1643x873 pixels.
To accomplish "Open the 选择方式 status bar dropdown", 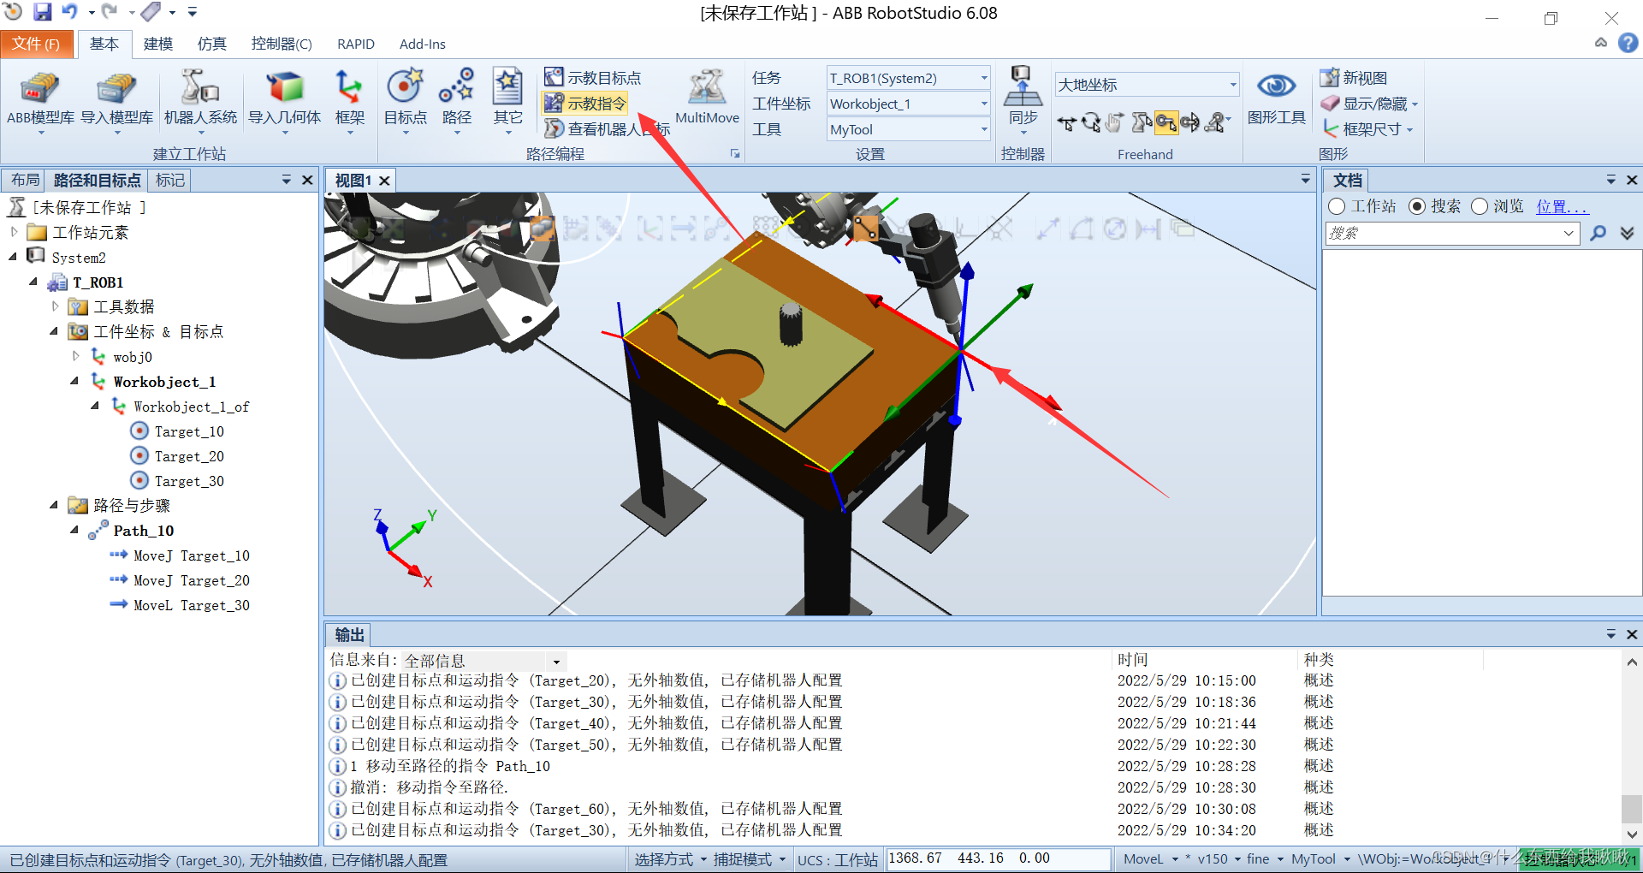I will 670,859.
